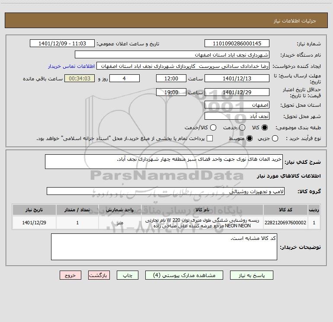Click the شرح کلی نیاز description box

[x=164, y=162]
